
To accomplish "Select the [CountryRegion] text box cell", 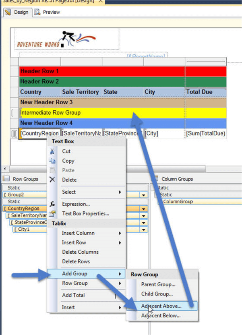I will (x=40, y=134).
